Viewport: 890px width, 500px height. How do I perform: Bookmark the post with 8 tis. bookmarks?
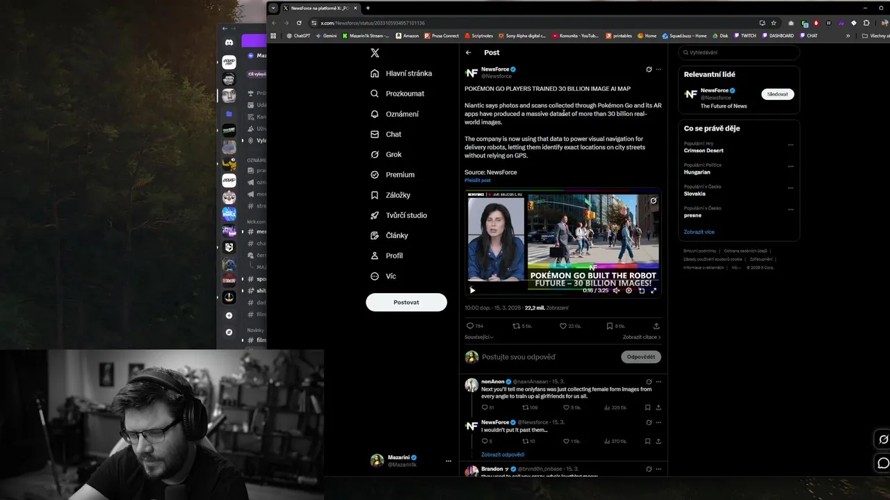coord(615,326)
